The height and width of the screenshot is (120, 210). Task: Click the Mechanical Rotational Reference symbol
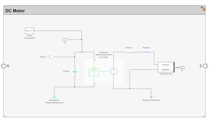(x=54, y=96)
